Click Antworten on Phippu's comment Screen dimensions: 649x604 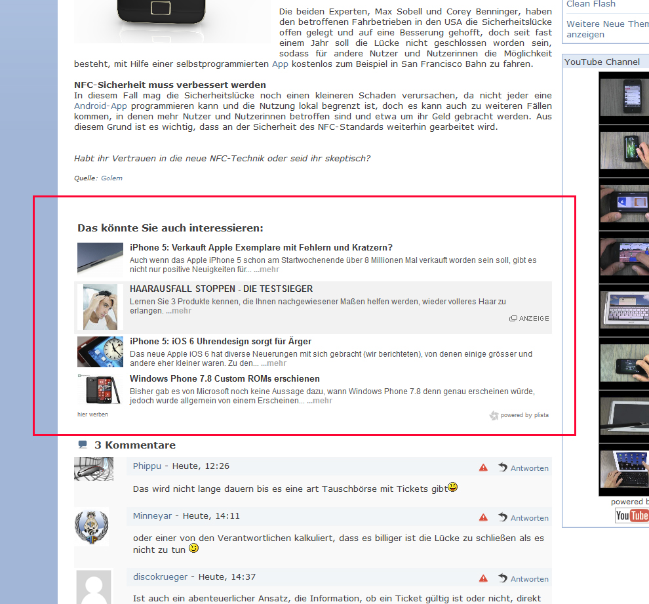click(x=530, y=468)
